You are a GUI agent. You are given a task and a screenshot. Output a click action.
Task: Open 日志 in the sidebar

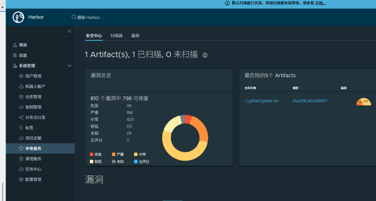[x=23, y=55]
